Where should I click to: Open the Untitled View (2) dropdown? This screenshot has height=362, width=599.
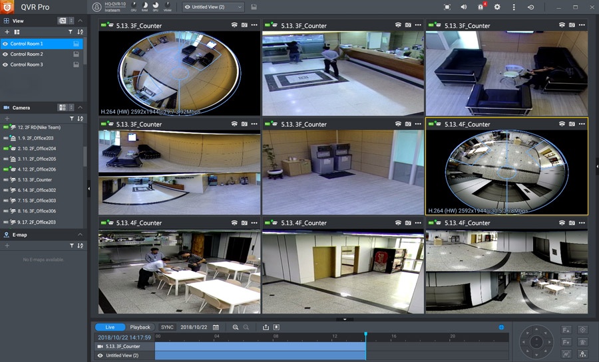[213, 7]
